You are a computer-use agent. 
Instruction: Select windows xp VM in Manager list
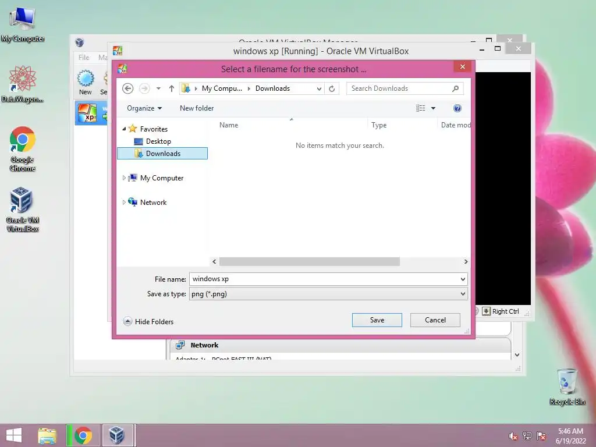coord(91,113)
